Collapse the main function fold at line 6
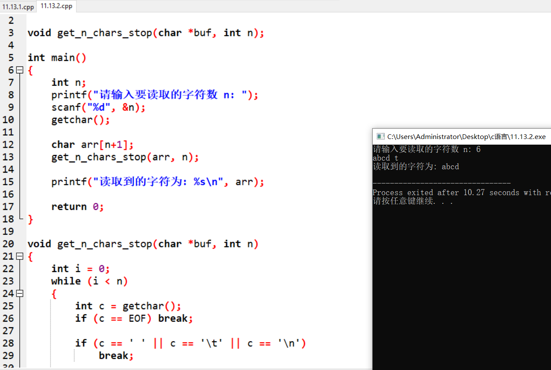 [19, 70]
